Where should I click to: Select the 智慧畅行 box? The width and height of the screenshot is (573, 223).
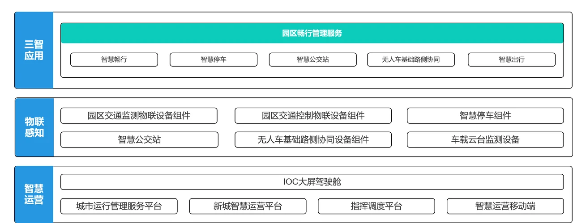pos(114,59)
